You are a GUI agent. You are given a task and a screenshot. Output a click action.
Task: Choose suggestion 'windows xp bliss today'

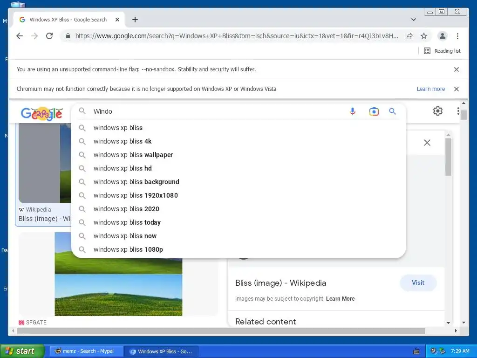pos(238,222)
